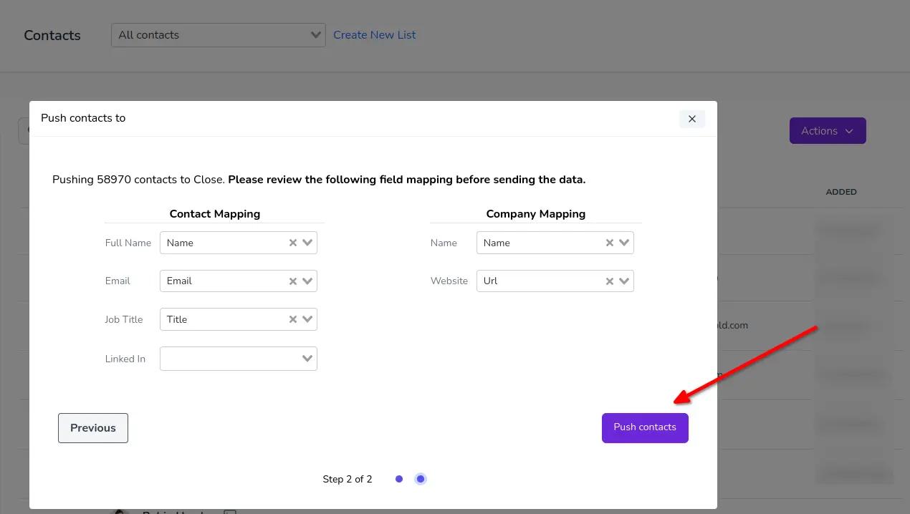Click the Company Name field showing Name
The height and width of the screenshot is (514, 910).
tap(555, 243)
